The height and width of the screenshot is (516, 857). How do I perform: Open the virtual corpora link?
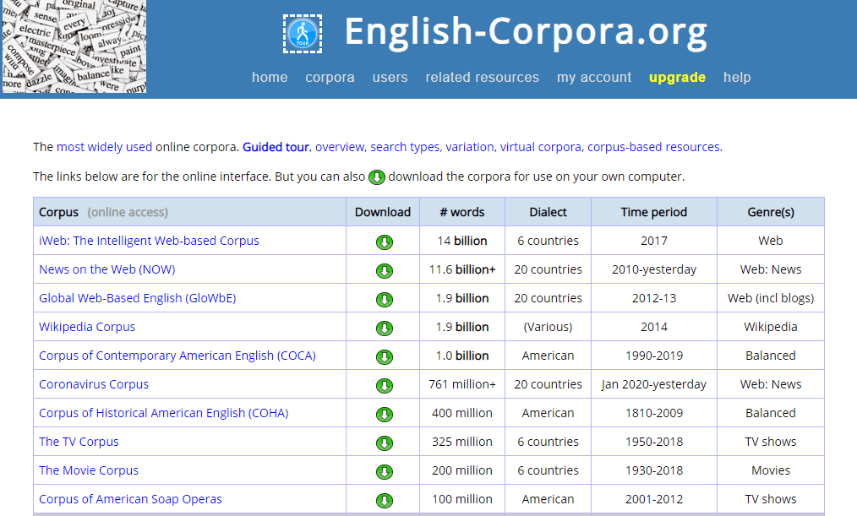541,147
